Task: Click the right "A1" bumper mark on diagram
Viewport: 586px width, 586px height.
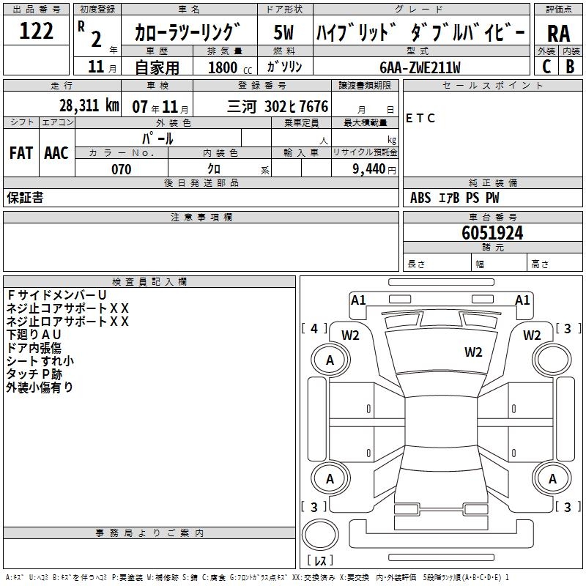Action: (522, 300)
